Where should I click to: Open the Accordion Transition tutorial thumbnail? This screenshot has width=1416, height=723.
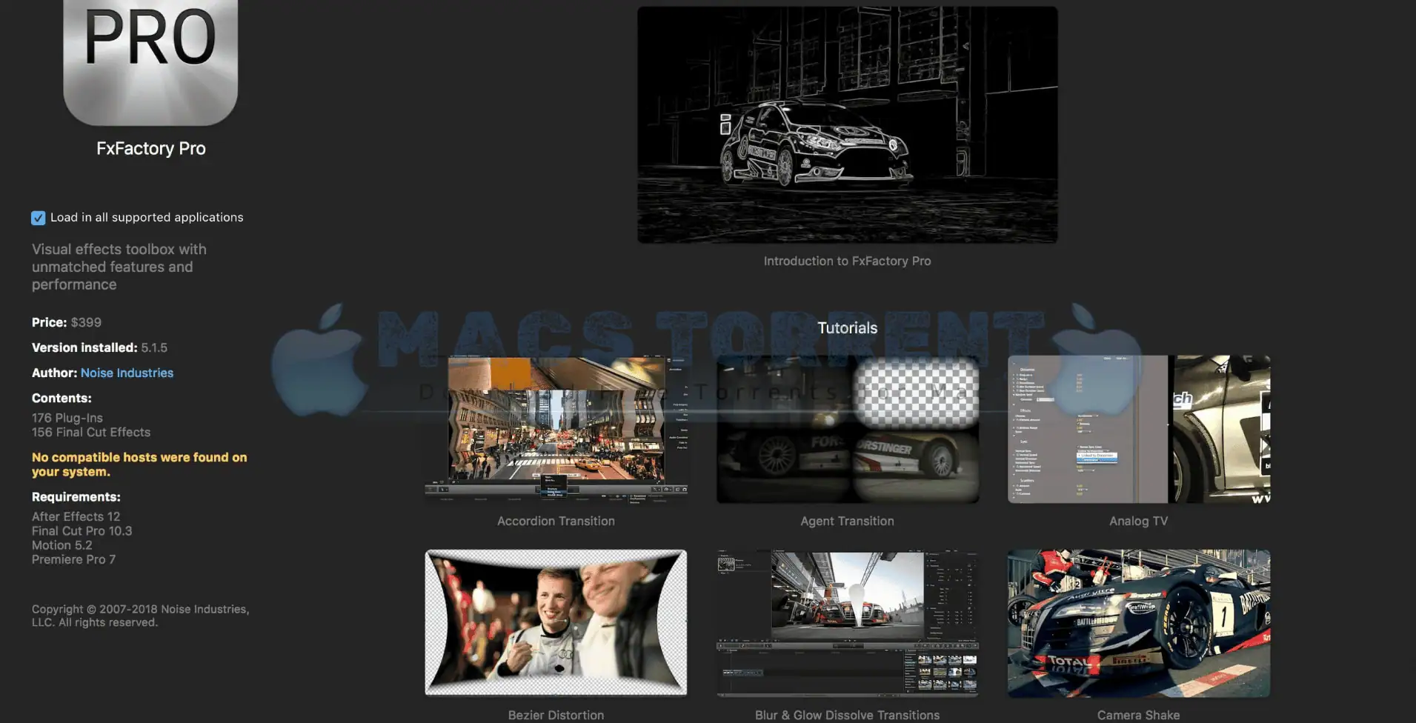coord(556,430)
